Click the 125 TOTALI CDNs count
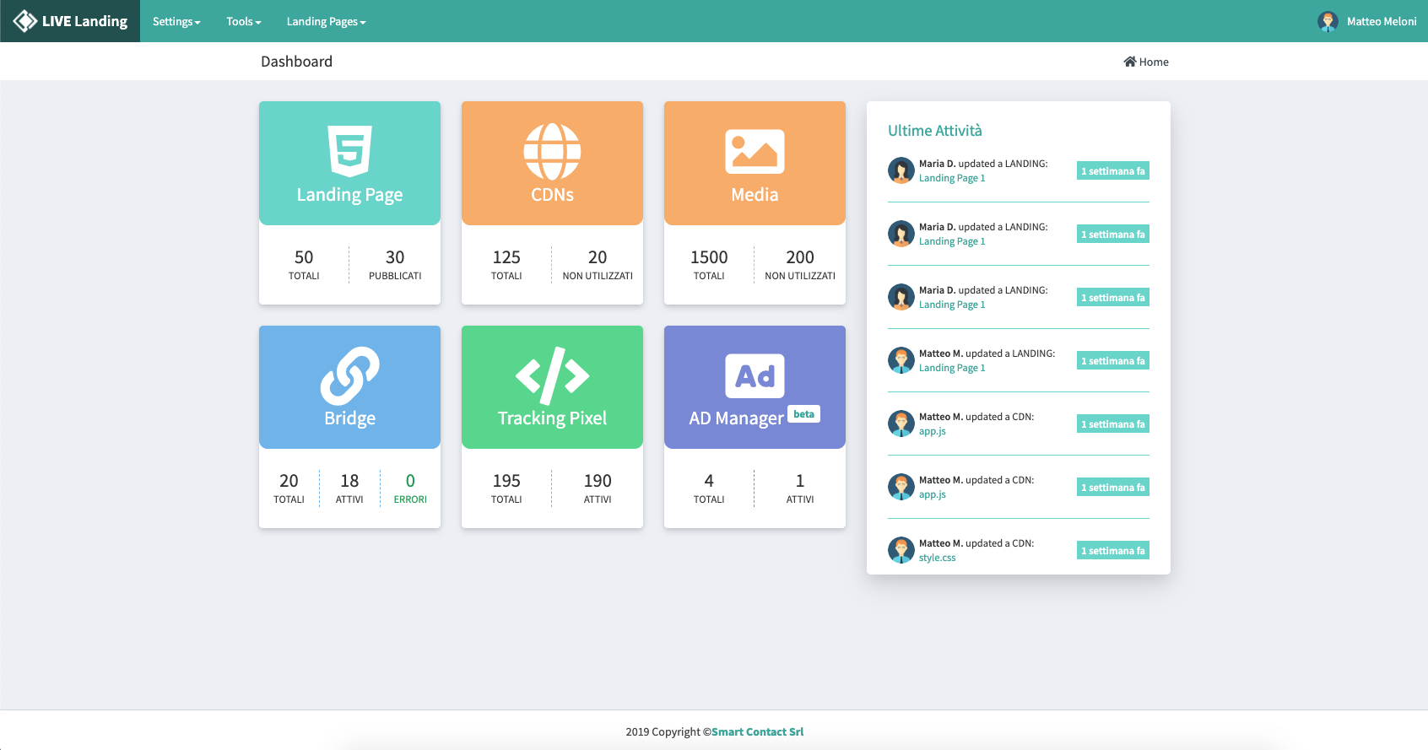Screen dimensions: 1428x750 [x=506, y=264]
